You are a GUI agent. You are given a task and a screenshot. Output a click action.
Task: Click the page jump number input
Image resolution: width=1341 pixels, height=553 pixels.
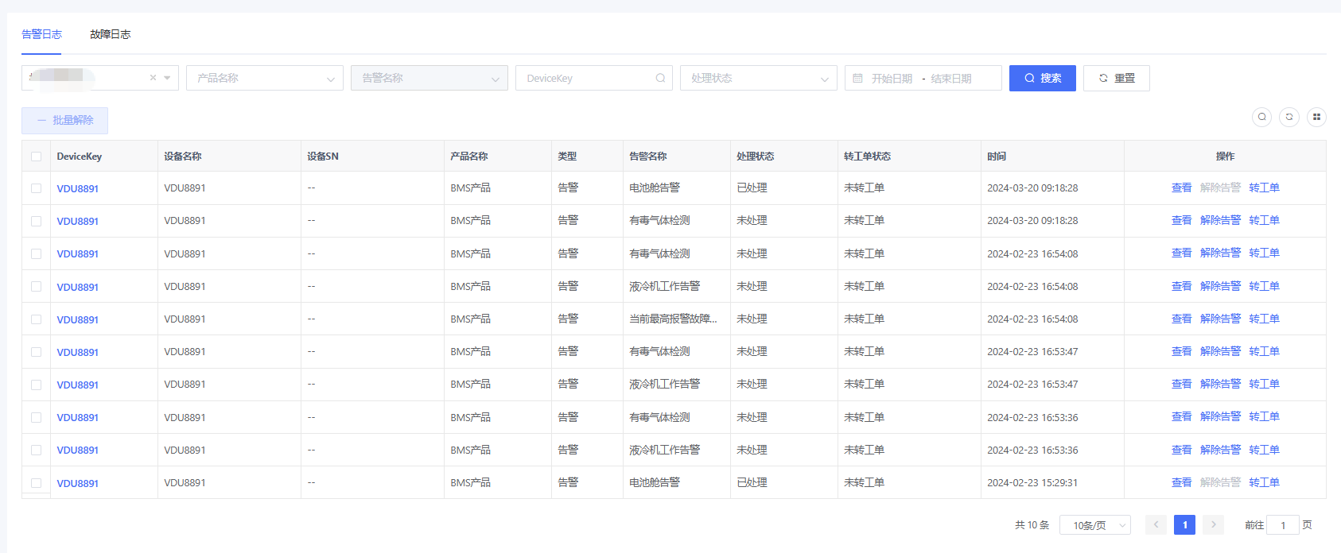(x=1282, y=525)
